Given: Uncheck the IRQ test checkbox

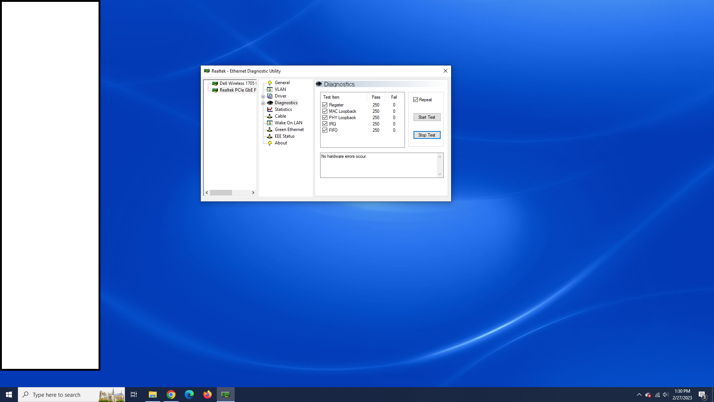Looking at the screenshot, I should pos(325,124).
